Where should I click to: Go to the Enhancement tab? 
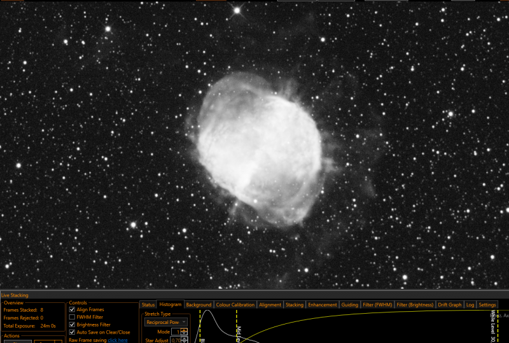(323, 305)
